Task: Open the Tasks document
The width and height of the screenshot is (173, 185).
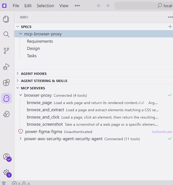Action: click(32, 56)
